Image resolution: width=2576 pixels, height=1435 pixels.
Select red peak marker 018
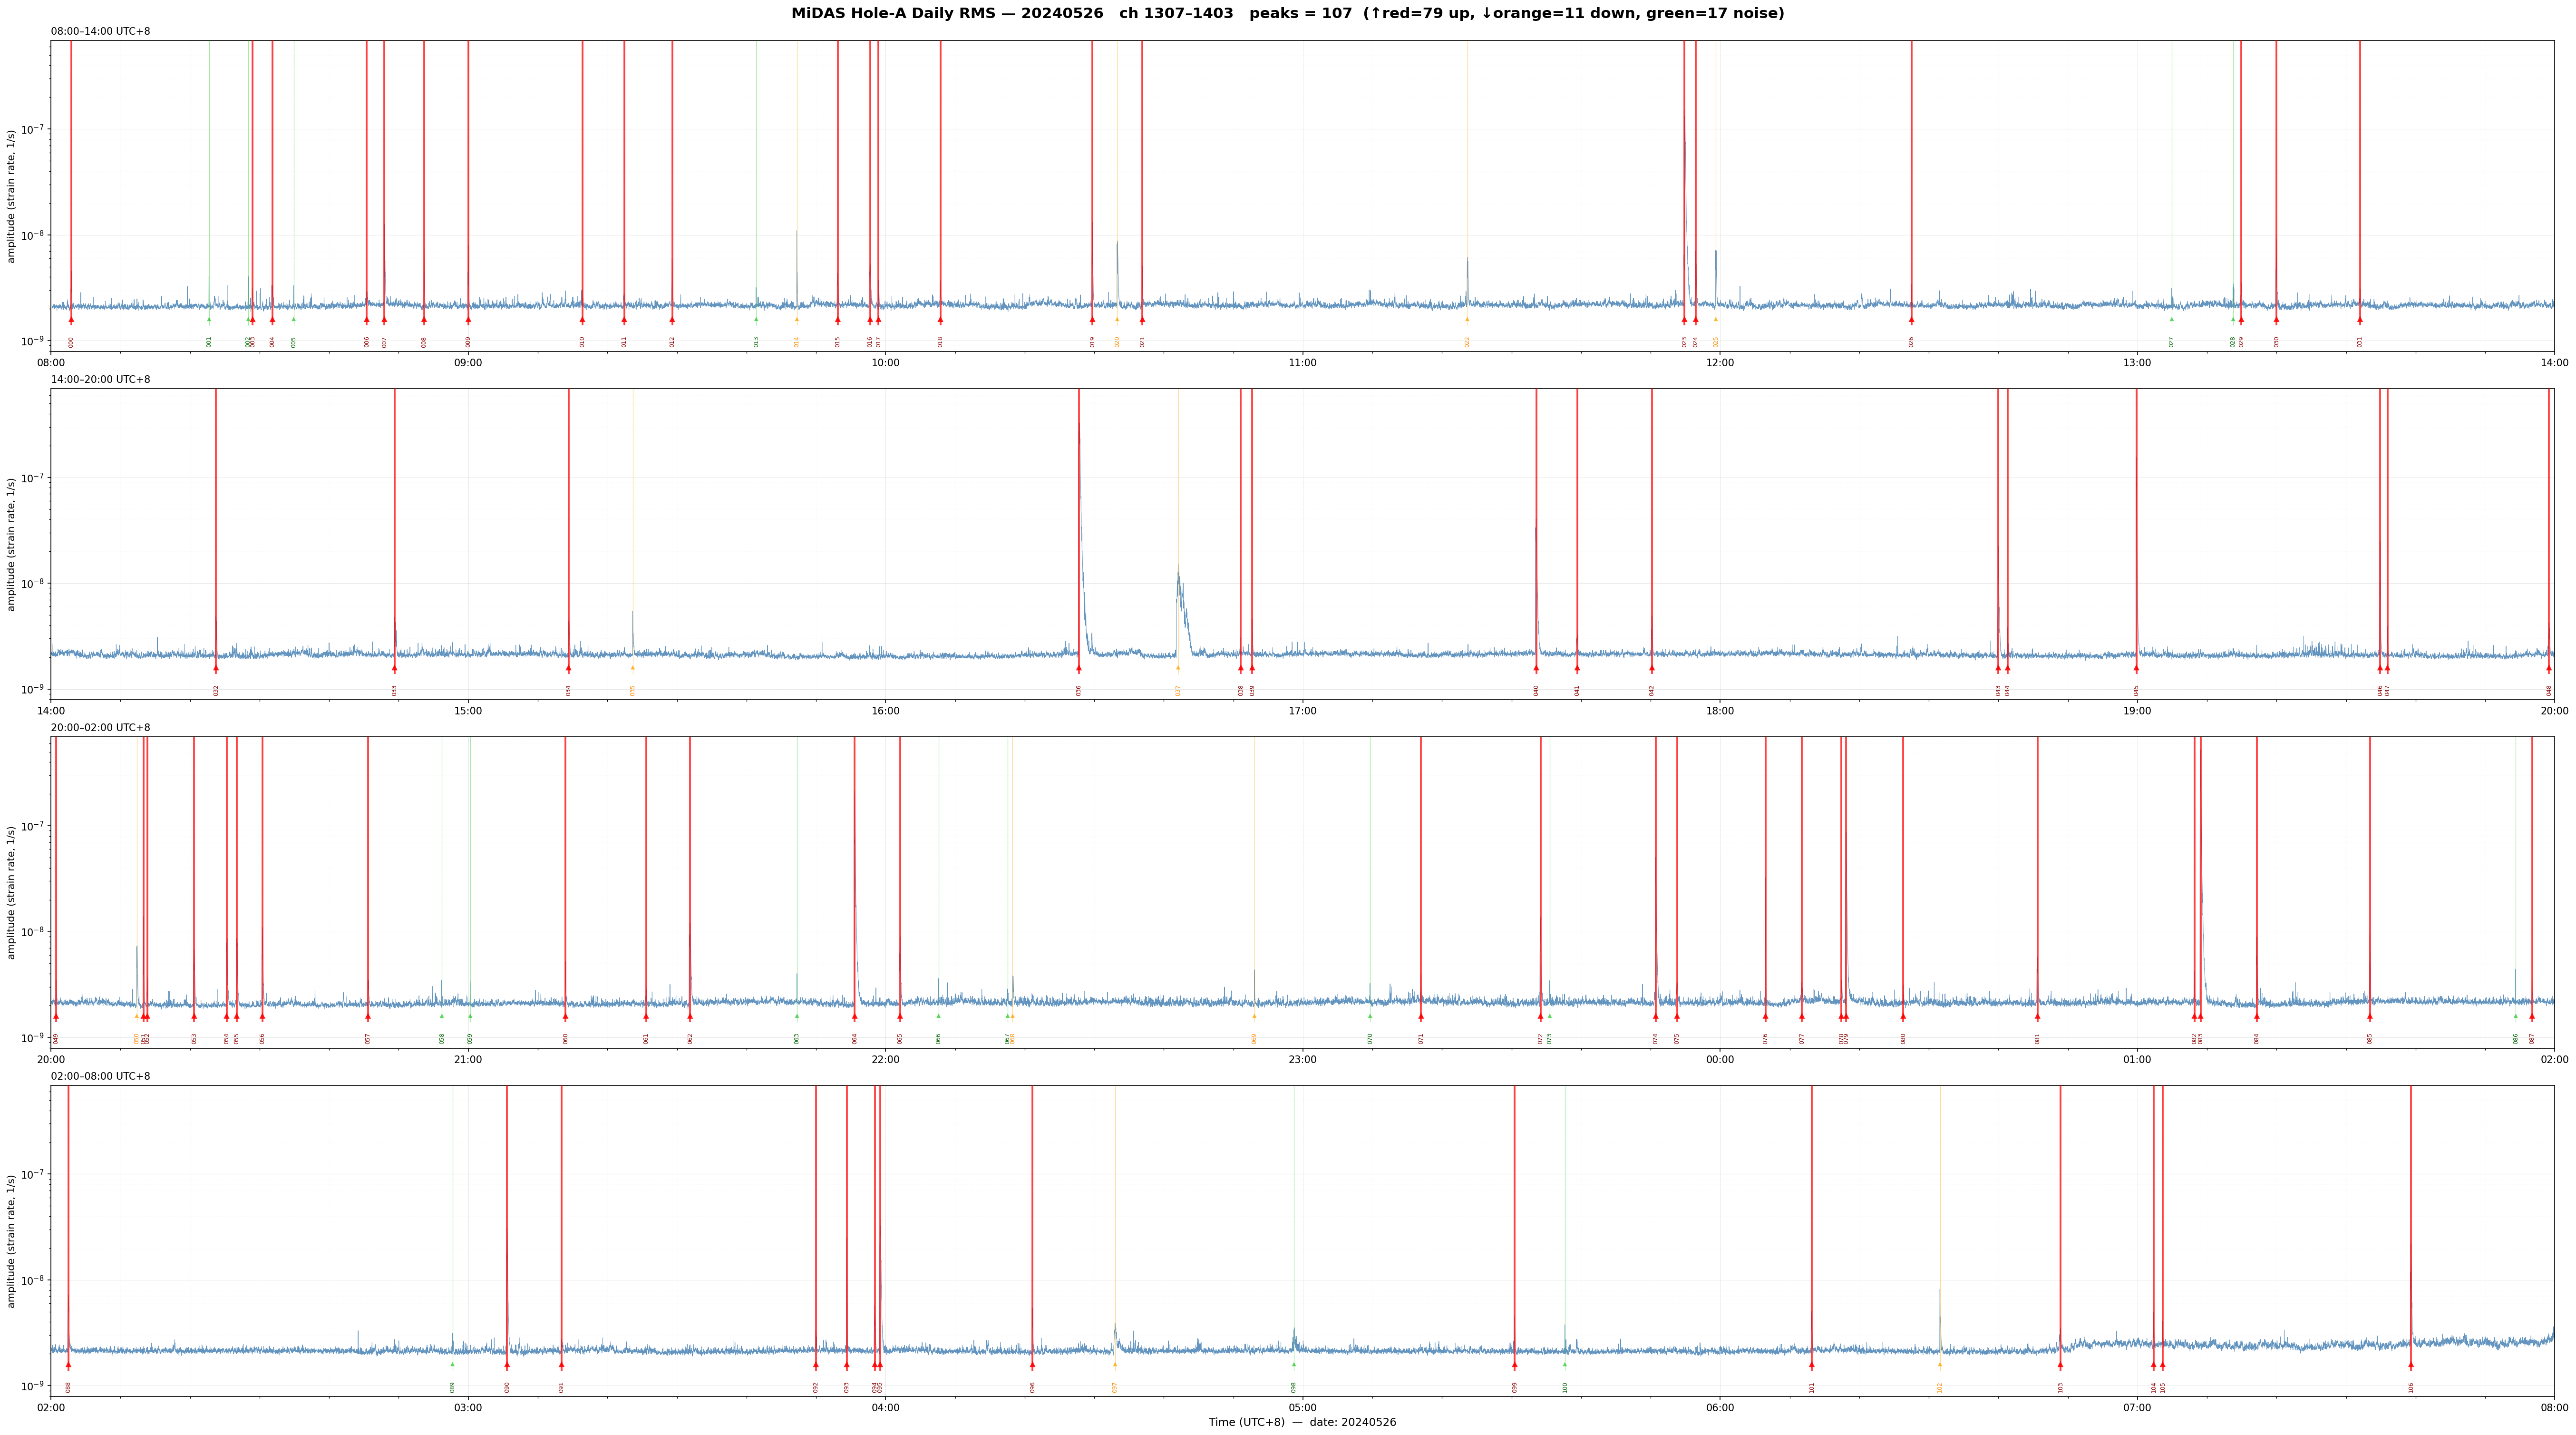click(x=940, y=320)
